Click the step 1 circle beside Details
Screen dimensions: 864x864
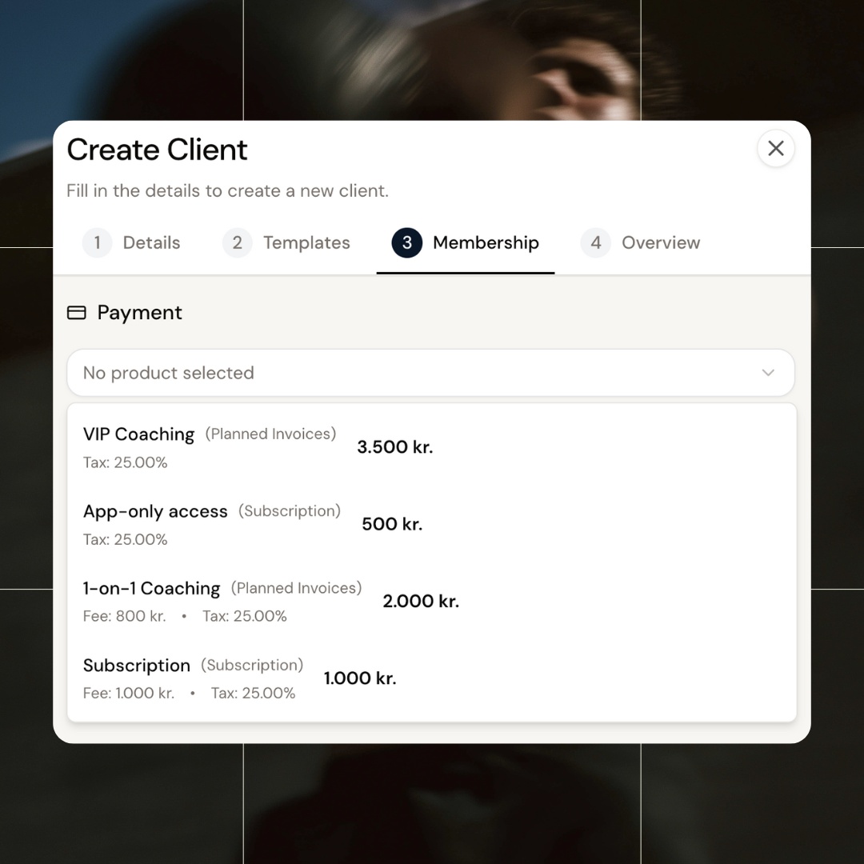97,242
